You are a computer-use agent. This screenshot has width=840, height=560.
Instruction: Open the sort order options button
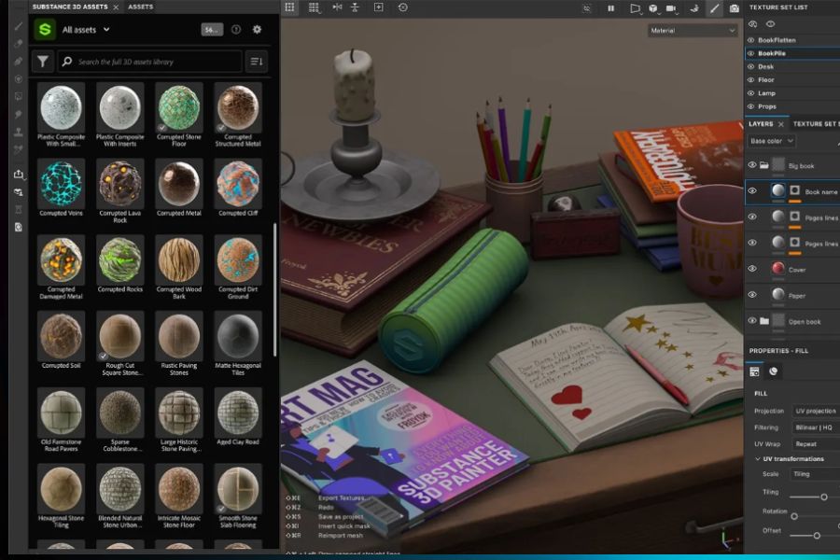click(257, 62)
